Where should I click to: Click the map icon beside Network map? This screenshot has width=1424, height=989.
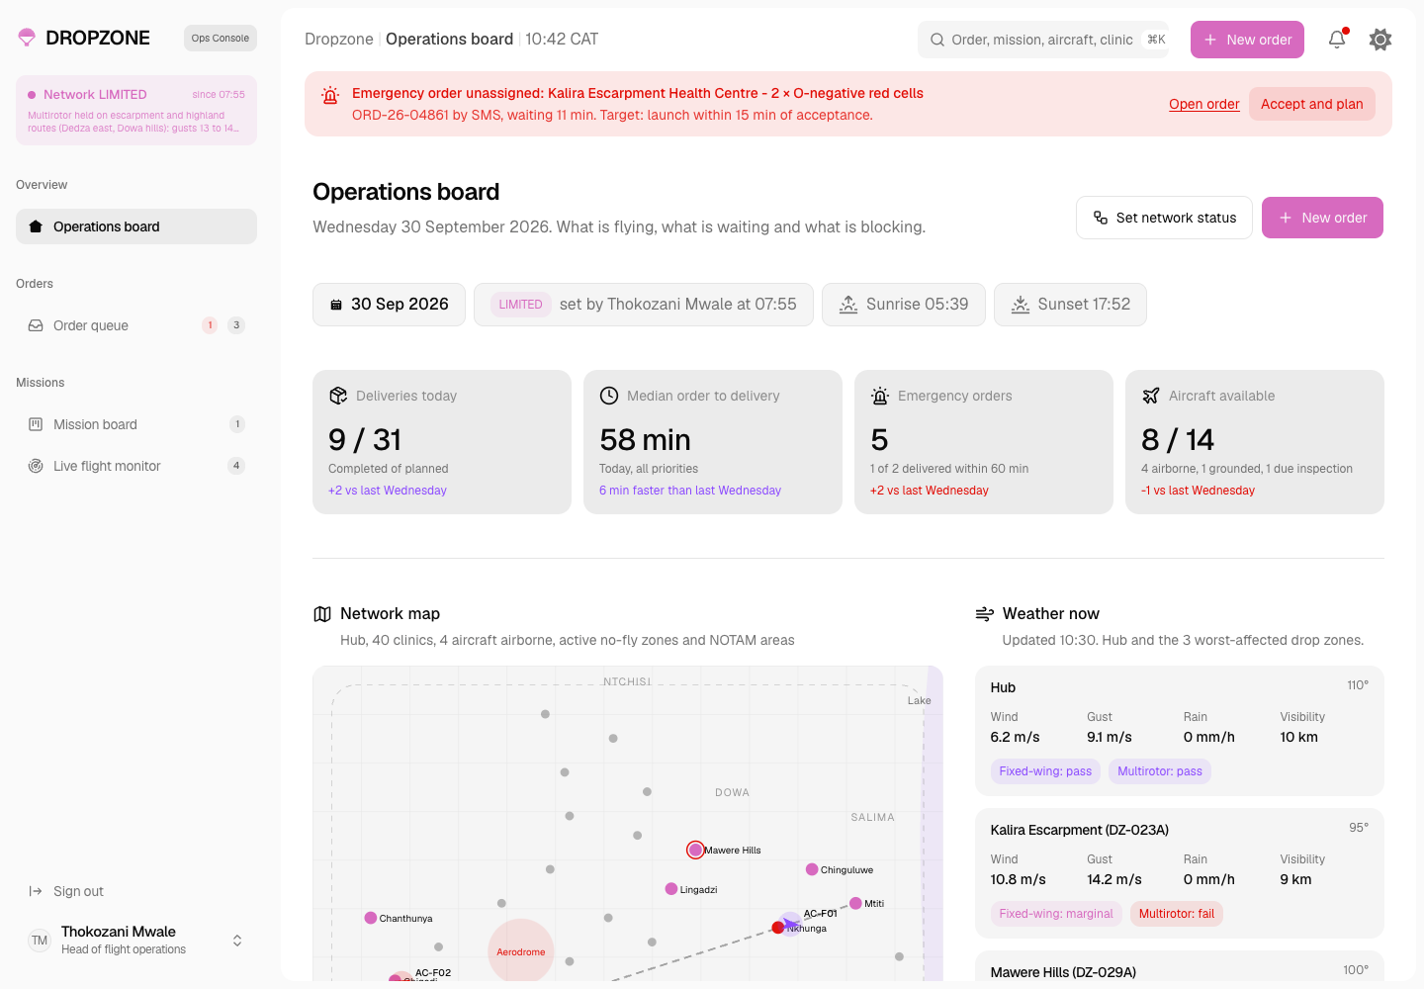(322, 614)
